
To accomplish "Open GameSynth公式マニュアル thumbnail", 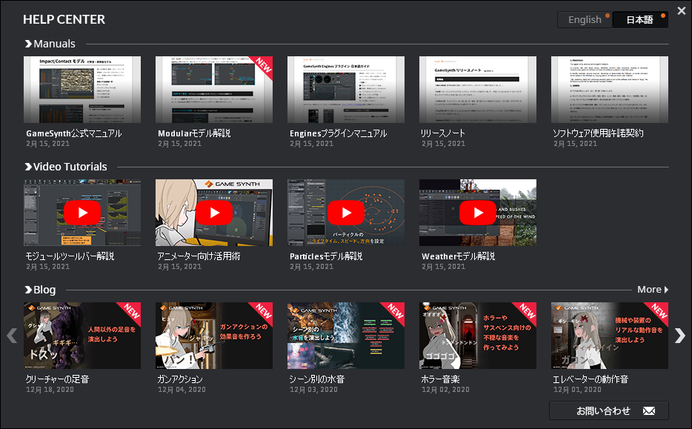I will click(x=82, y=90).
